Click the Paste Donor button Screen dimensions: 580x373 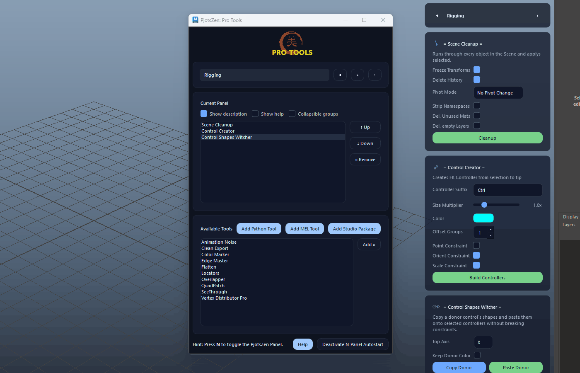[x=516, y=368]
